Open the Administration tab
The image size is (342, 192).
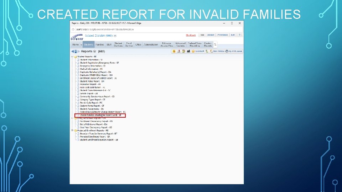[x=151, y=44]
